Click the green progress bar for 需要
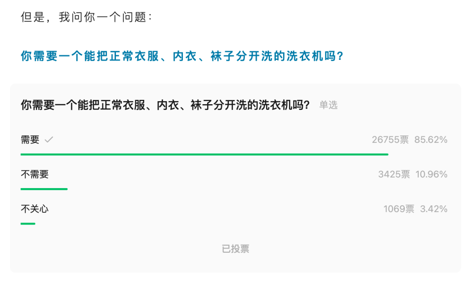This screenshot has height=281, width=469. click(204, 154)
